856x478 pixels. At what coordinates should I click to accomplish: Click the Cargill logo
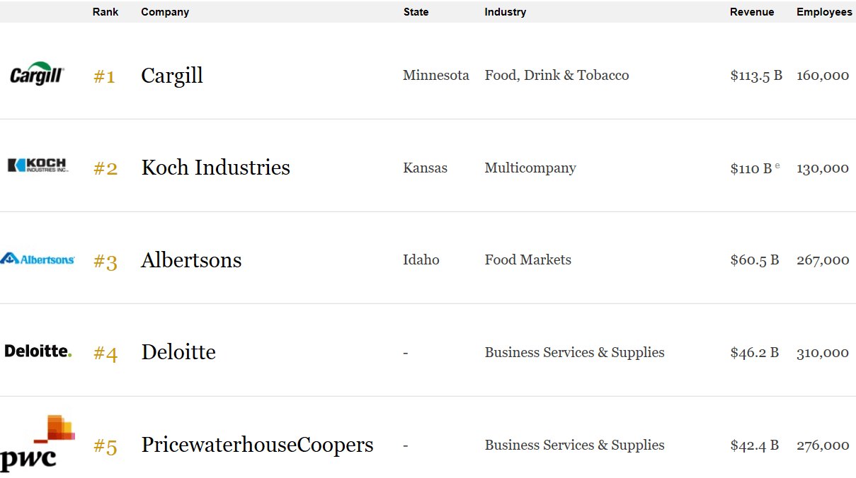[x=38, y=74]
